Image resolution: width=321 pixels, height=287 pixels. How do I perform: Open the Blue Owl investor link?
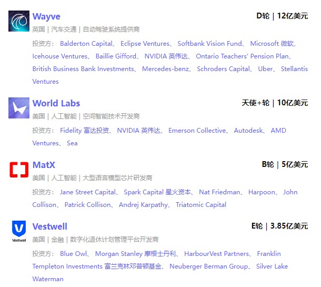[74, 254]
